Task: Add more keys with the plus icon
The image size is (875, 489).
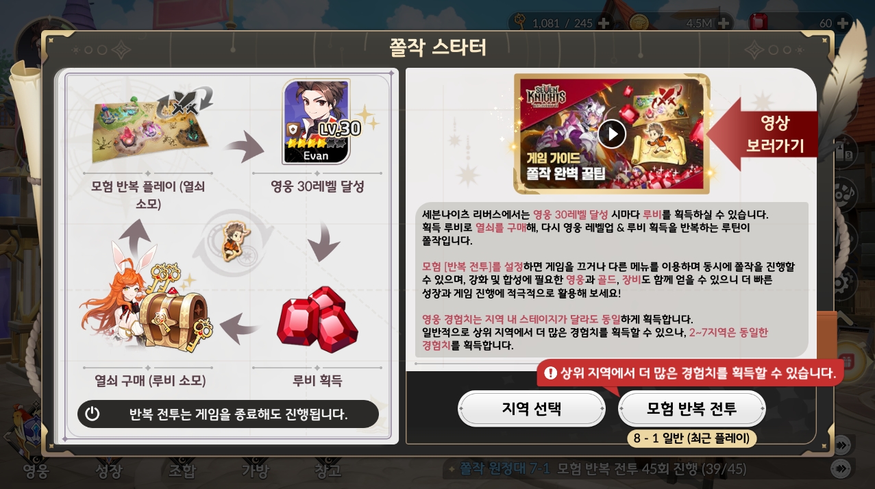Action: coord(604,23)
